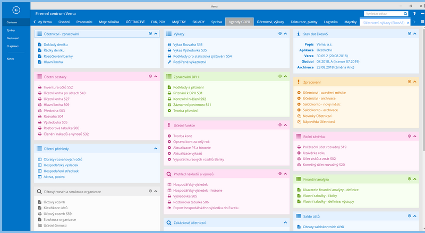Open Nastavení in the left sidebar

pos(12,39)
